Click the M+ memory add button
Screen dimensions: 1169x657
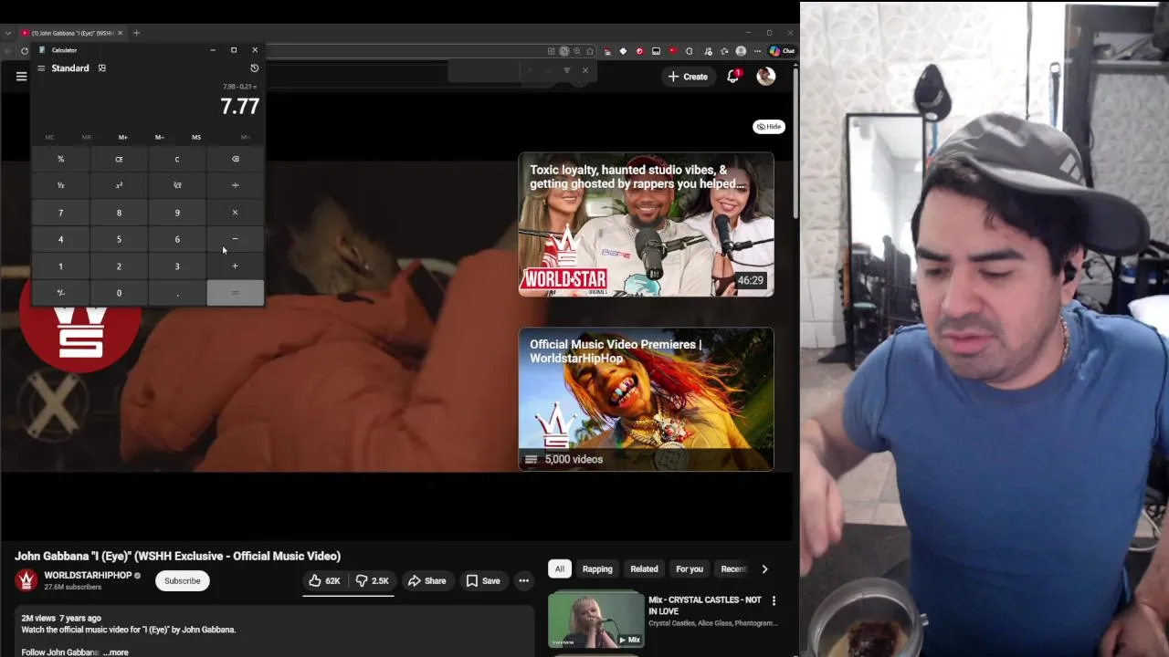tap(122, 137)
